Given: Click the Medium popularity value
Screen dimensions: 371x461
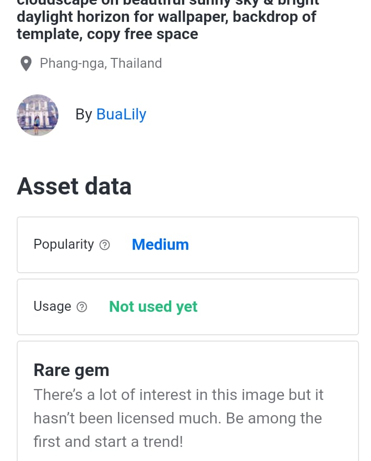Looking at the screenshot, I should pyautogui.click(x=160, y=245).
